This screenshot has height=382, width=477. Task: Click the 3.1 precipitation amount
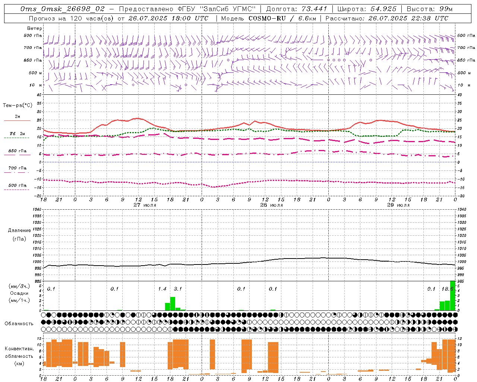tap(178, 289)
